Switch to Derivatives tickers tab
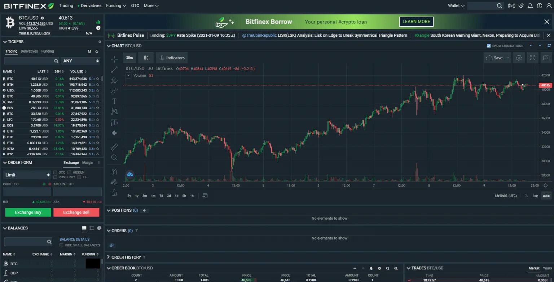Image resolution: width=554 pixels, height=282 pixels. [29, 51]
